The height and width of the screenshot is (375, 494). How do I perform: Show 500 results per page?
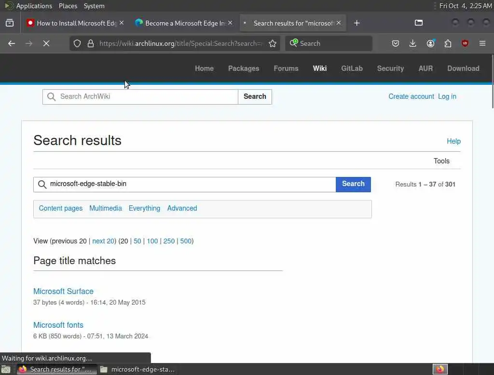click(x=186, y=241)
